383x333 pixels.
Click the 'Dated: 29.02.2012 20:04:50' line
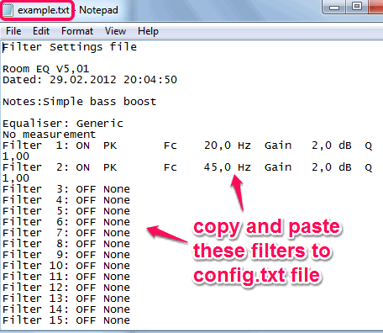[x=90, y=80]
